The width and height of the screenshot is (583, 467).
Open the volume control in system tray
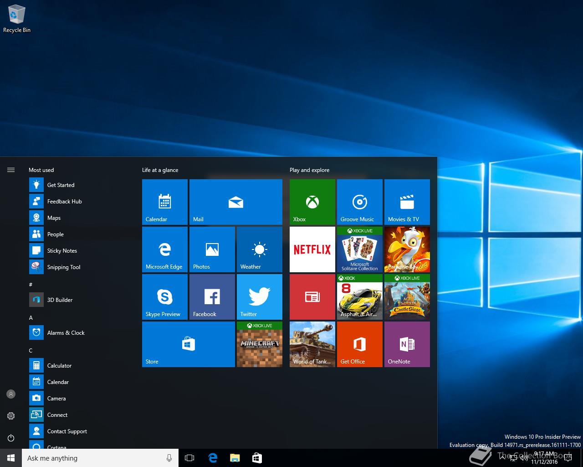pyautogui.click(x=524, y=458)
